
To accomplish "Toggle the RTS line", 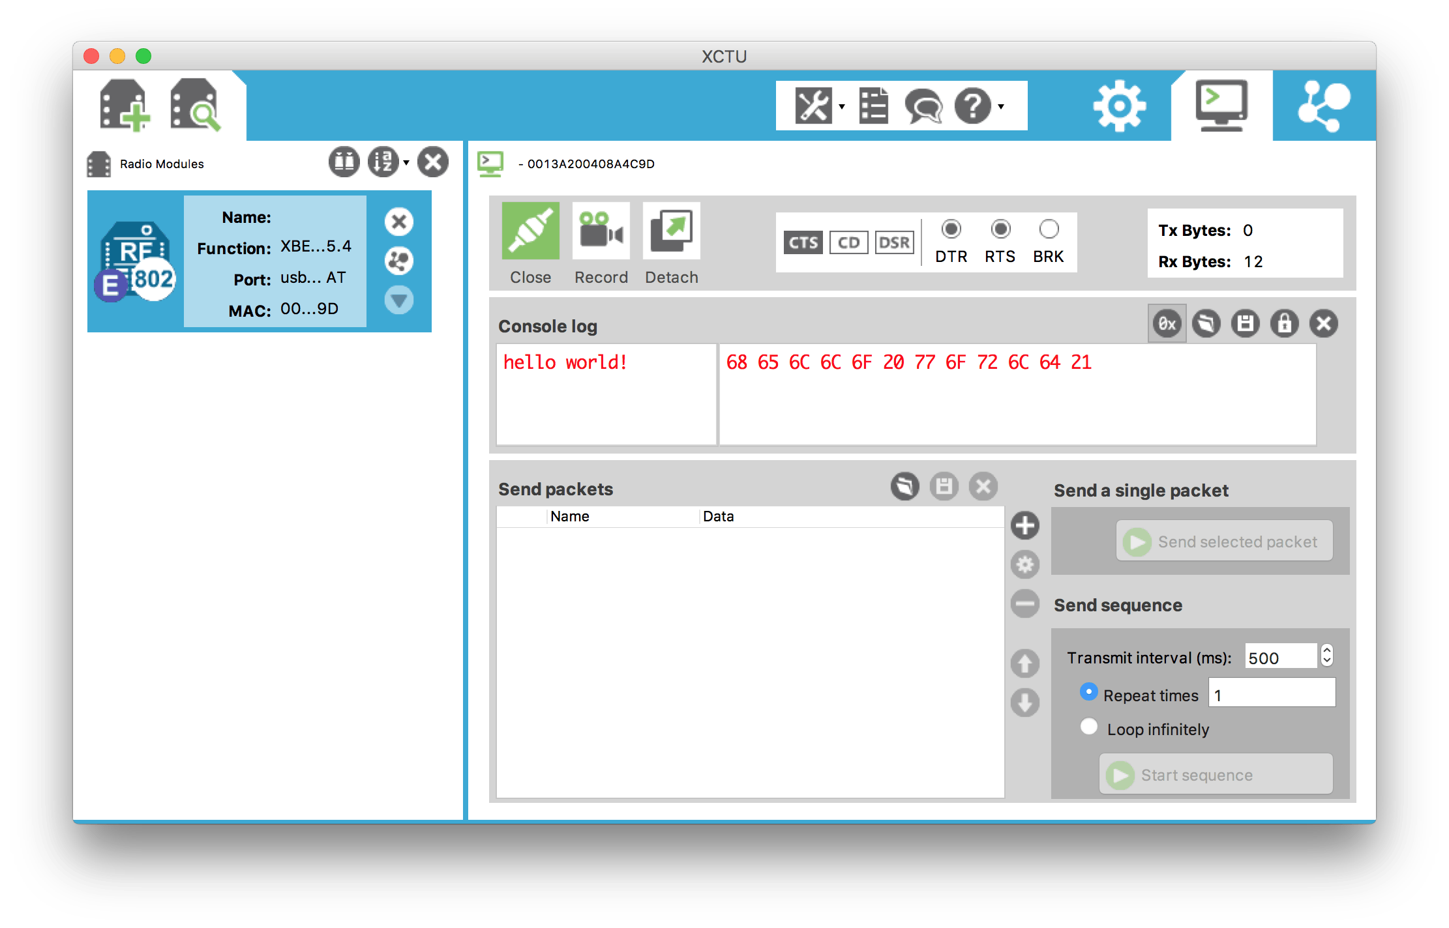I will [1000, 229].
